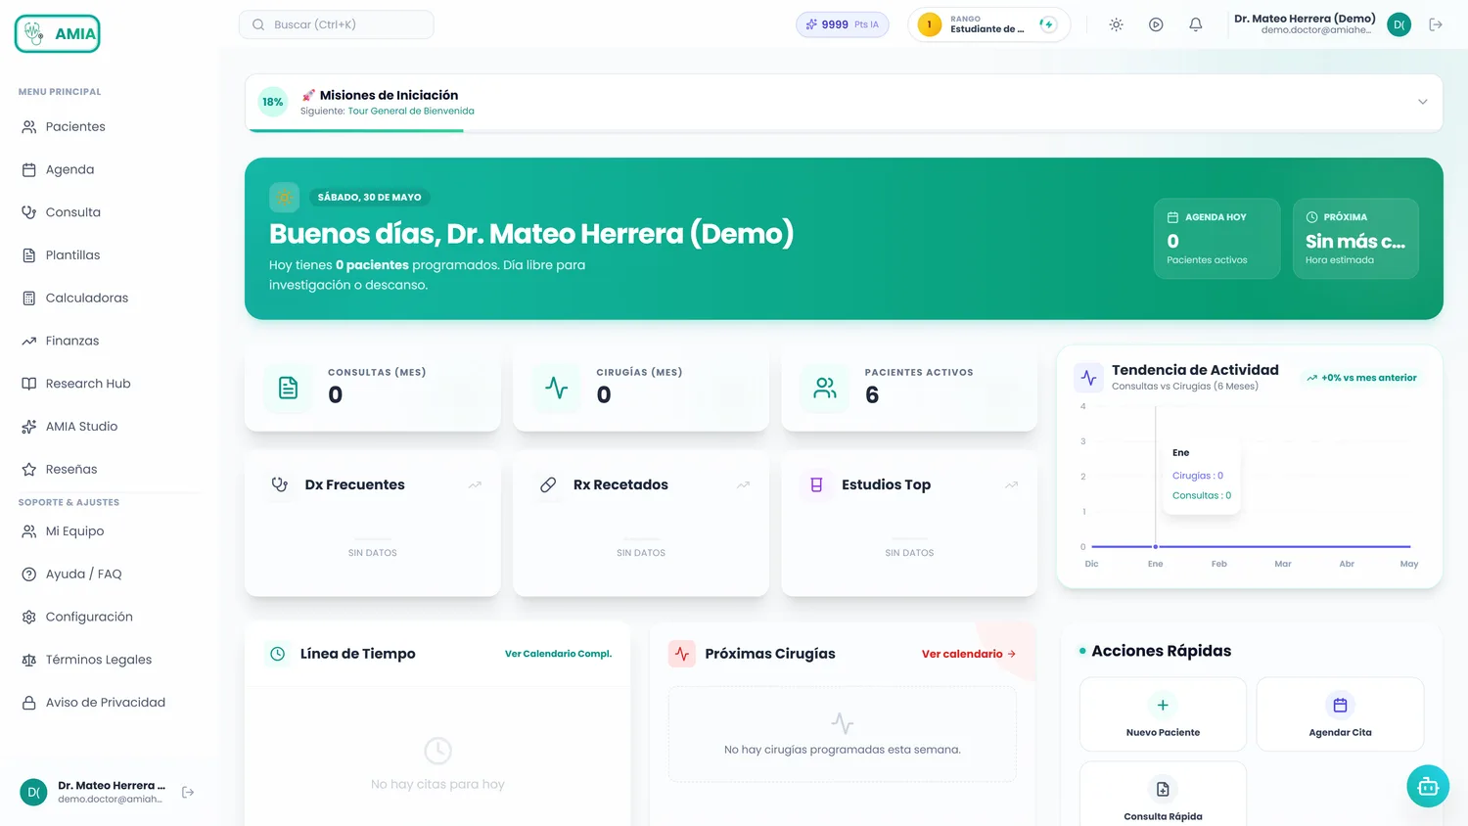The width and height of the screenshot is (1468, 826).
Task: Click the Estudios Top beaker icon
Action: click(x=816, y=484)
